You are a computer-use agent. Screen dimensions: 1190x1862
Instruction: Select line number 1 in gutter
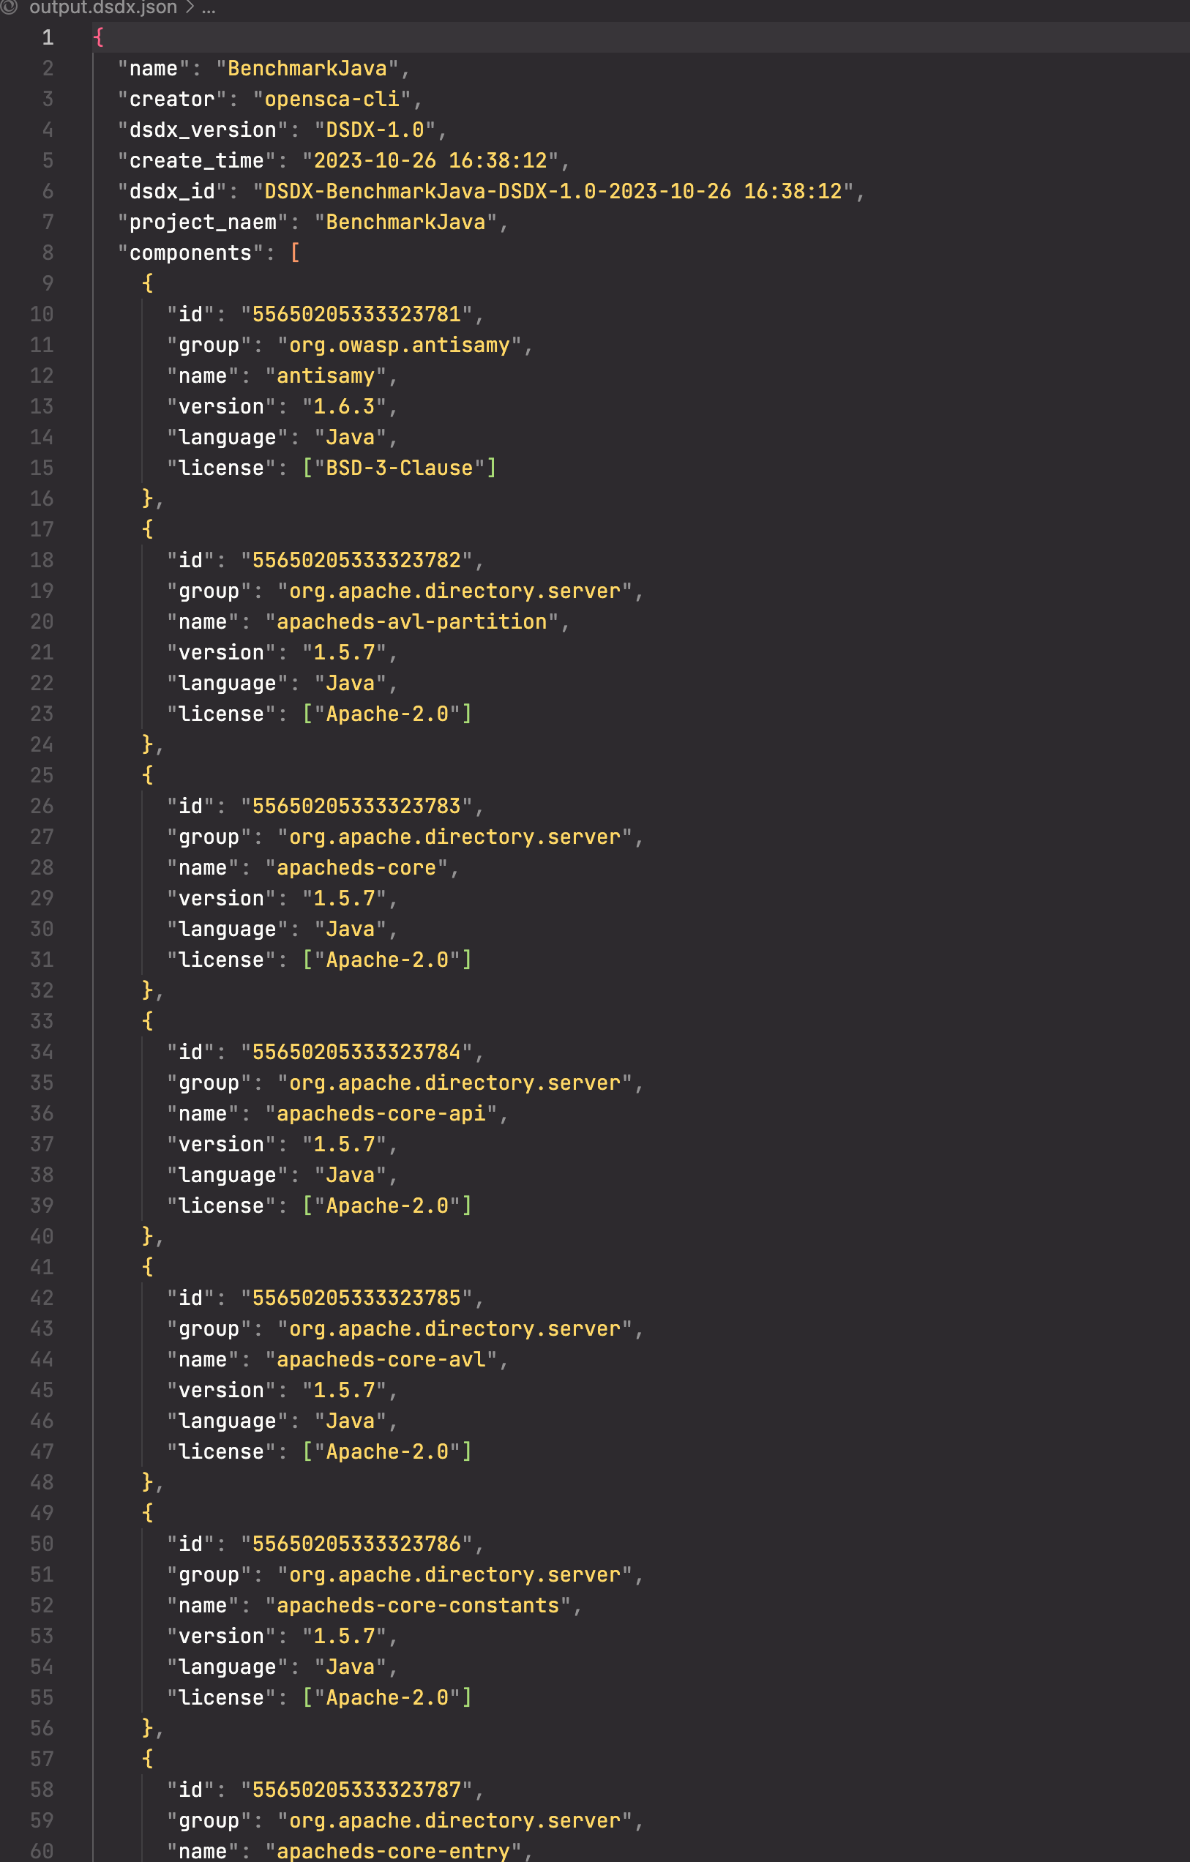point(47,37)
